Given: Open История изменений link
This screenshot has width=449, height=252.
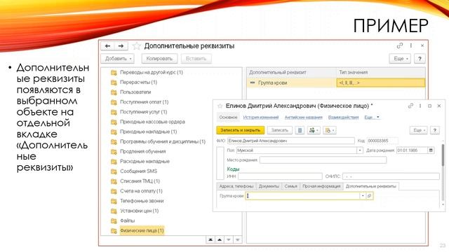Looking at the screenshot, I should pos(261,118).
